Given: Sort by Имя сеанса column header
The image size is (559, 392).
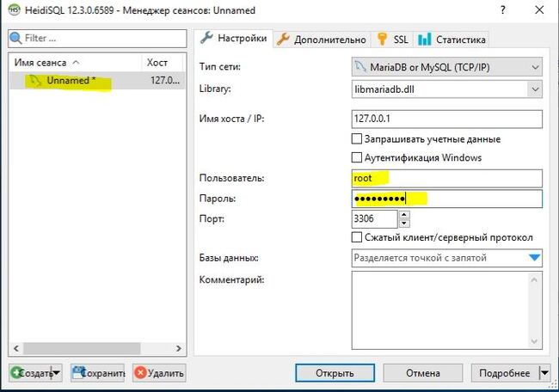Looking at the screenshot, I should pyautogui.click(x=75, y=63).
